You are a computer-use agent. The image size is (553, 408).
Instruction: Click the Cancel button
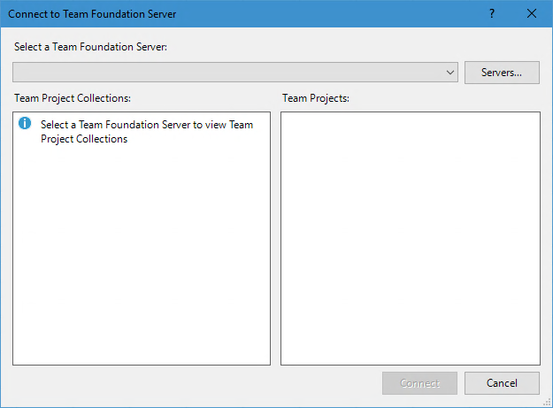(x=502, y=383)
